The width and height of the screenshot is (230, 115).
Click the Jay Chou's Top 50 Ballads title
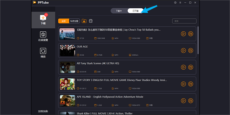click(119, 30)
